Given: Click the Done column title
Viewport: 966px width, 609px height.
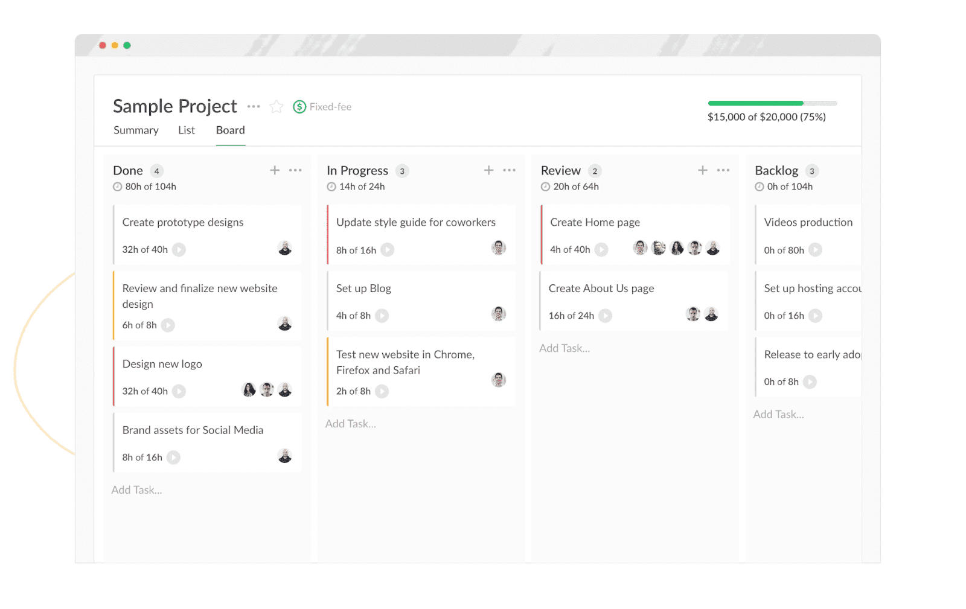Looking at the screenshot, I should coord(128,171).
